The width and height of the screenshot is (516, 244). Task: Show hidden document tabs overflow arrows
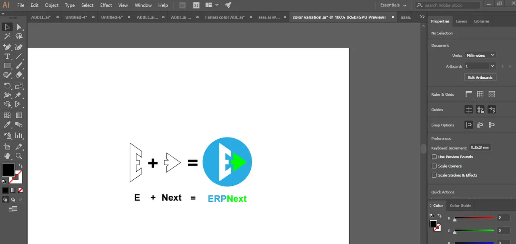[x=422, y=17]
